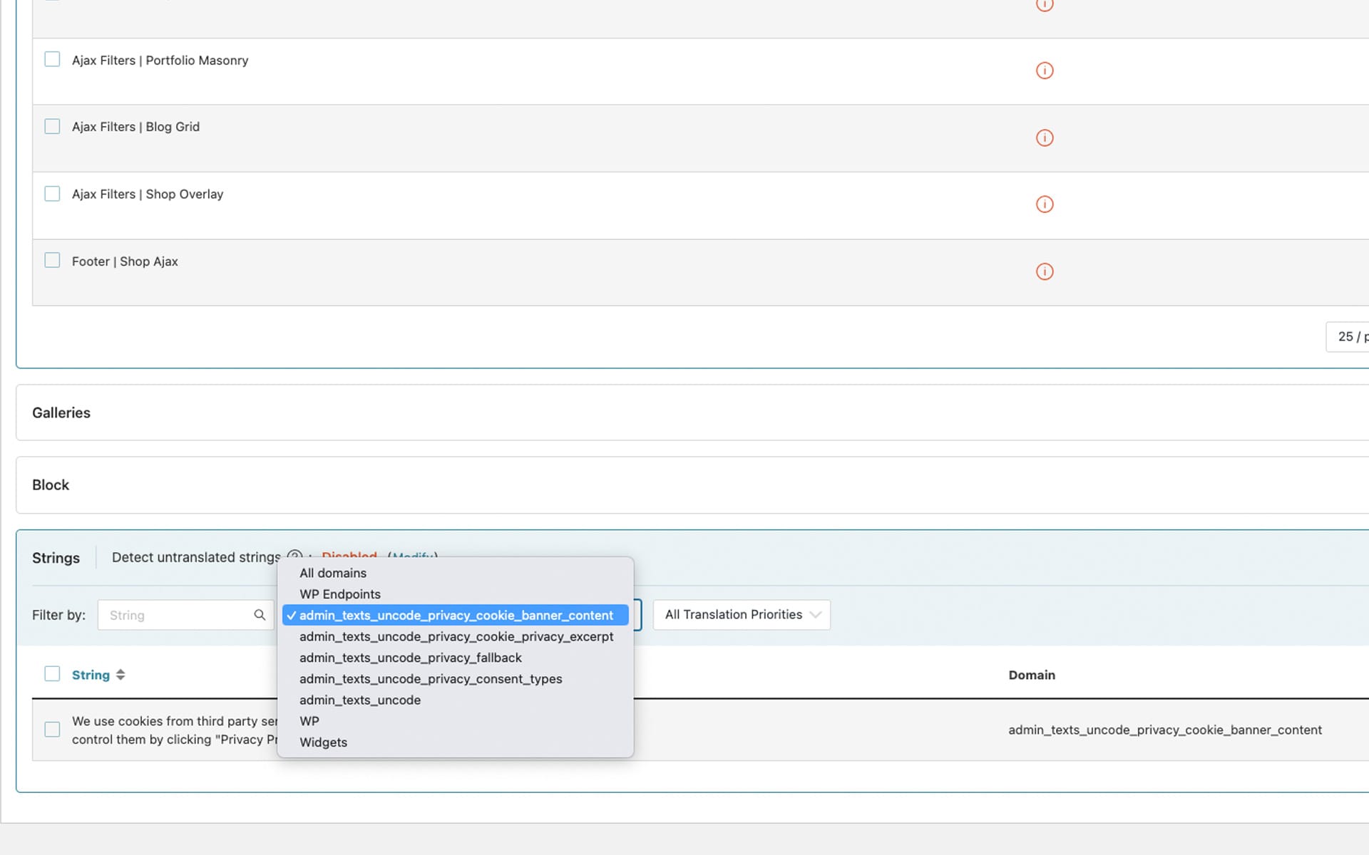The height and width of the screenshot is (855, 1369).
Task: Expand the Block section
Action: pyautogui.click(x=51, y=484)
